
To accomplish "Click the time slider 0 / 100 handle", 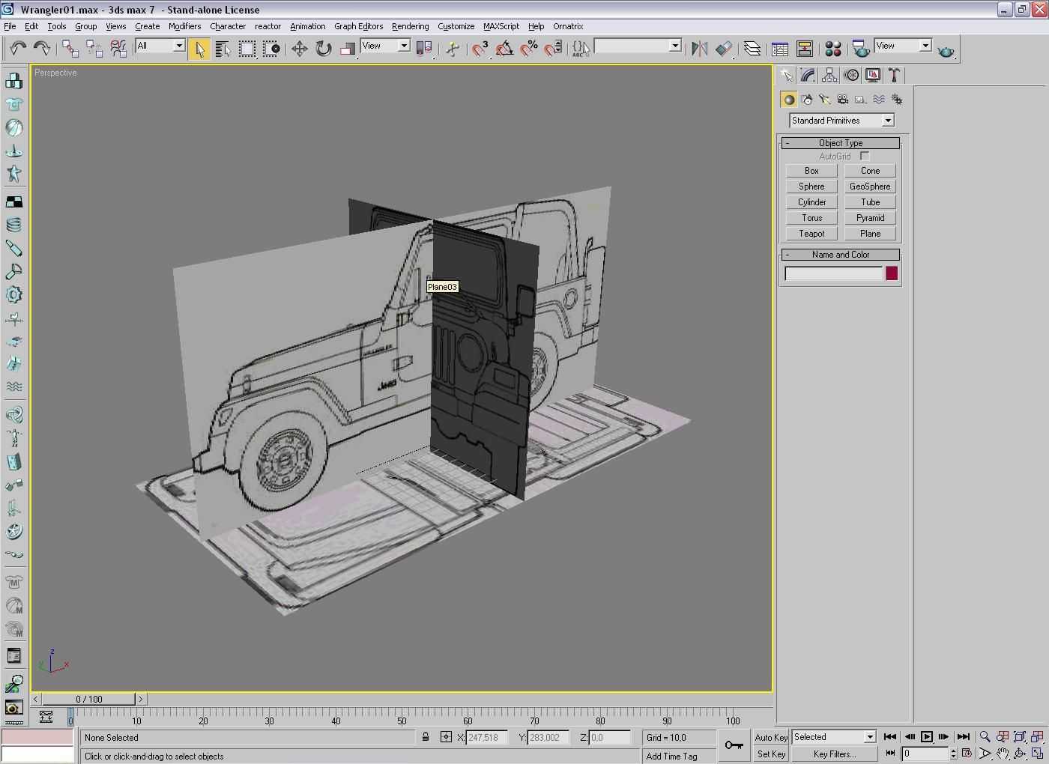I will 88,699.
